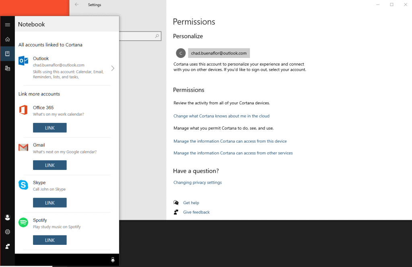Open Cortana settings via the gear icon
The width and height of the screenshot is (412, 267).
(x=7, y=232)
